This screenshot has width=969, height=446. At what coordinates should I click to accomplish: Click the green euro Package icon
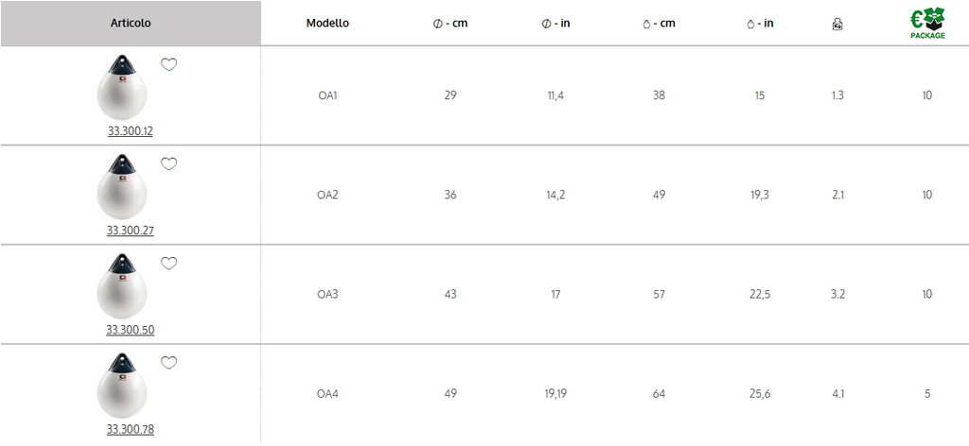tap(927, 24)
